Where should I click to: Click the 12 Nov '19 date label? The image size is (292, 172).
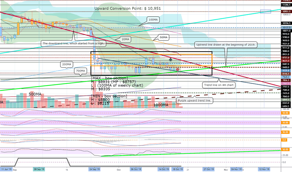[264, 169]
